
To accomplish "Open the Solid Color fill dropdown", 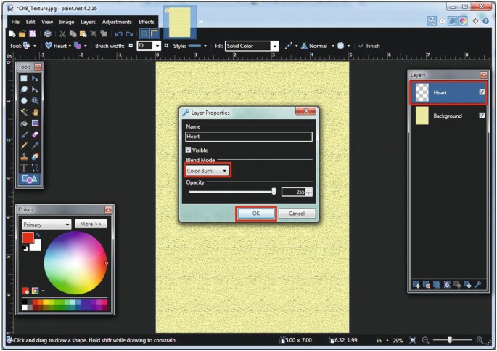I will [x=251, y=46].
